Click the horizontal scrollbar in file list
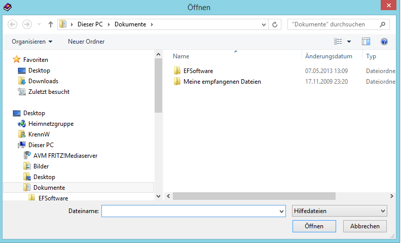Image resolution: width=401 pixels, height=243 pixels. (253, 196)
